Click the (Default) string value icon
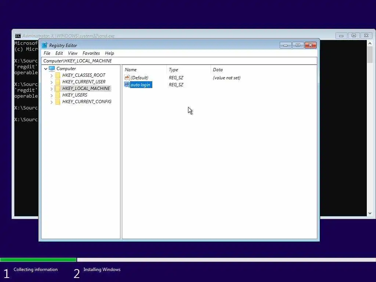Screen dimensions: 376x282 pyautogui.click(x=127, y=77)
